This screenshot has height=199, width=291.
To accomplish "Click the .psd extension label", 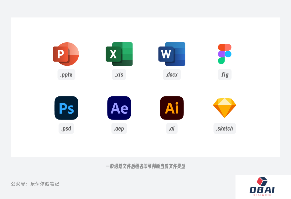I will [66, 128].
